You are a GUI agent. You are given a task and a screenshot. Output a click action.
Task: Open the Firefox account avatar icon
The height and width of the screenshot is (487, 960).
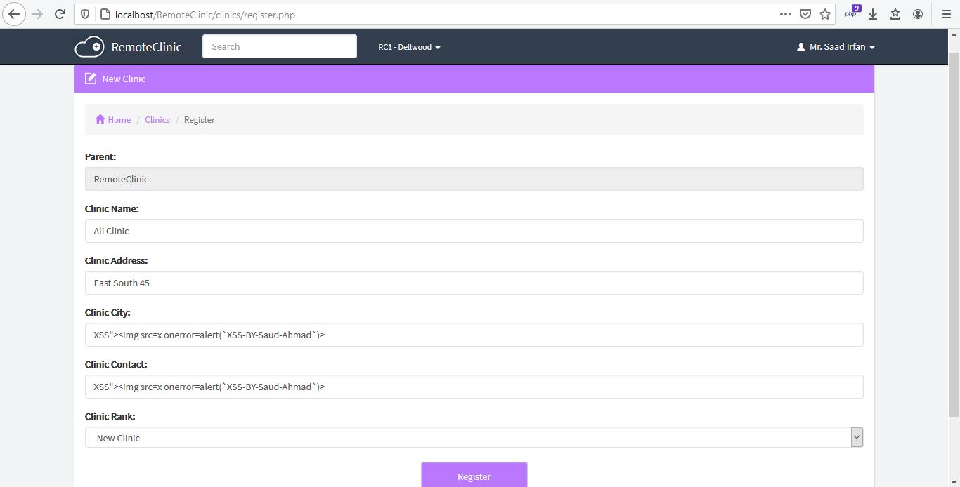pos(918,14)
